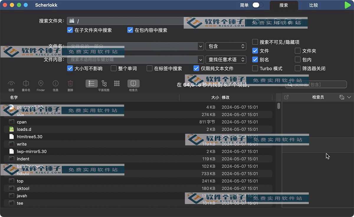Check the 文件夹 (folders) checkbox
The width and height of the screenshot is (354, 217).
[x=298, y=51]
